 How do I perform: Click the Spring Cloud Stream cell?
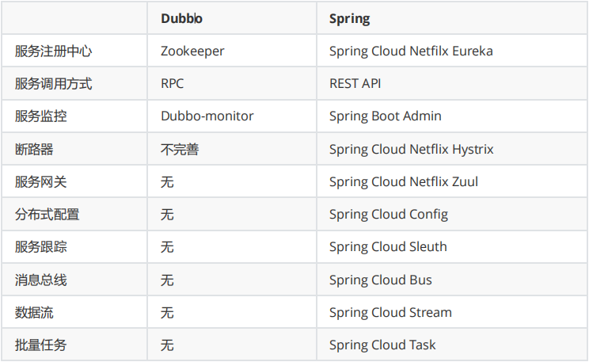(390, 312)
